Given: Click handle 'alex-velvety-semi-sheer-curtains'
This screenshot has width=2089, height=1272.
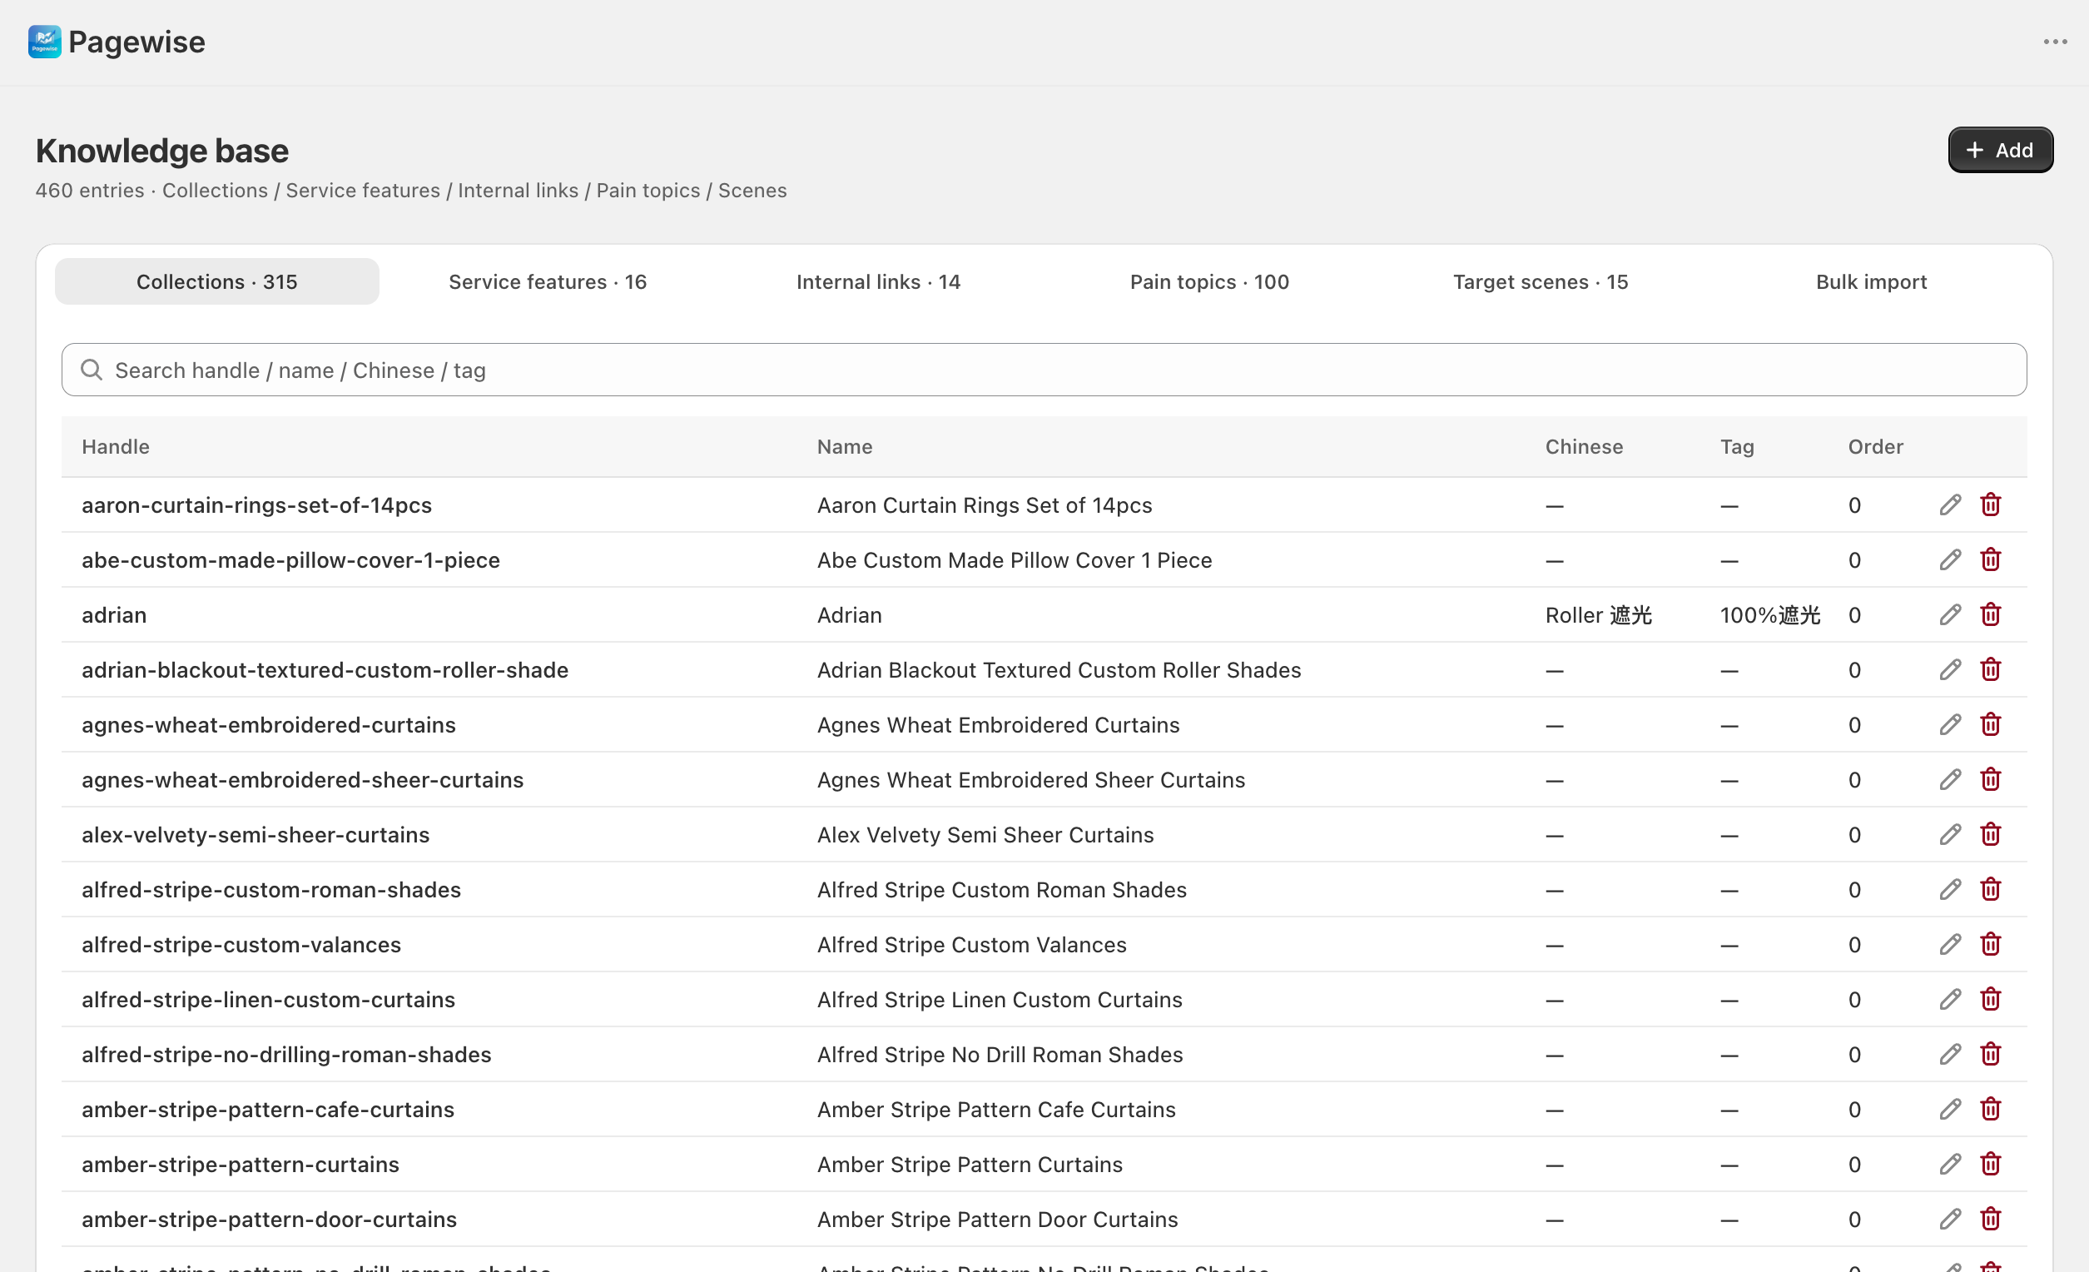Looking at the screenshot, I should point(256,835).
